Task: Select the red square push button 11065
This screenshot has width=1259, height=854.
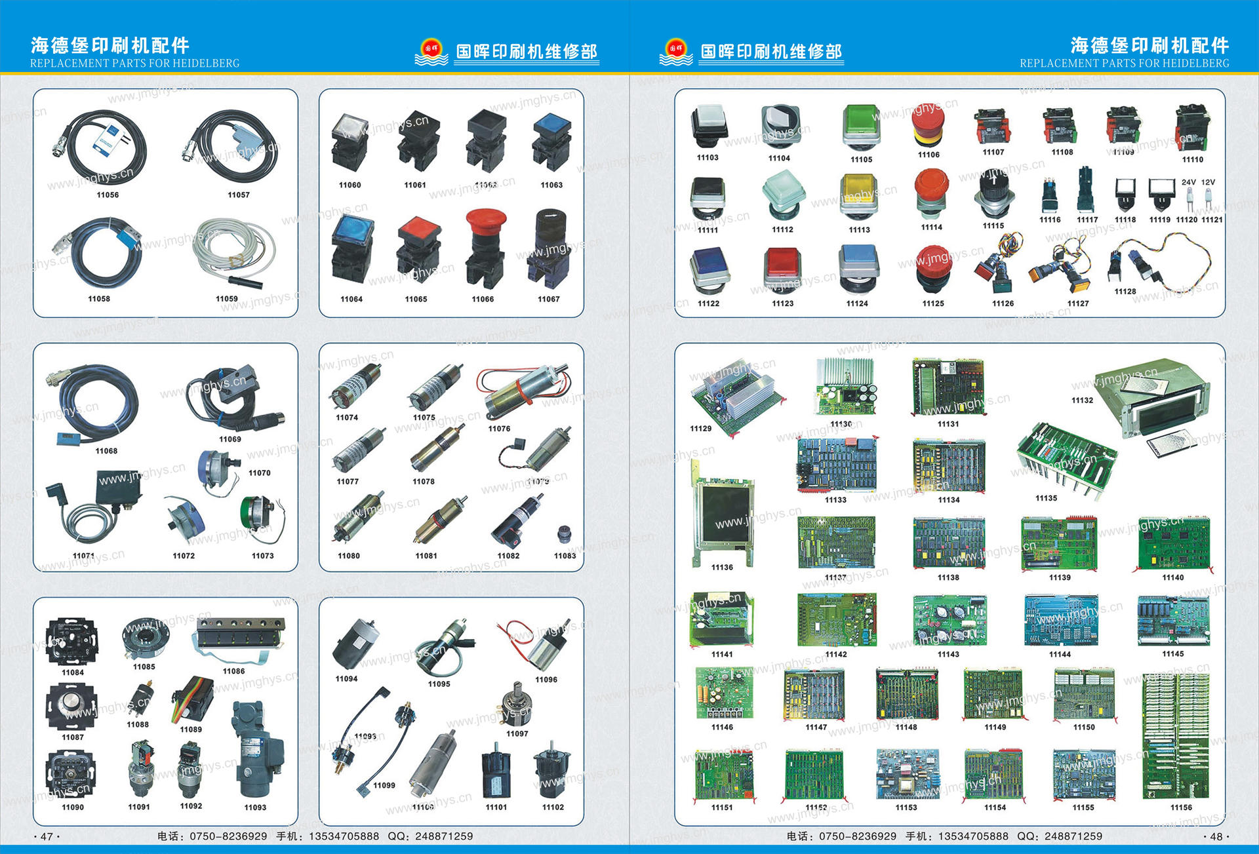Action: (x=418, y=252)
